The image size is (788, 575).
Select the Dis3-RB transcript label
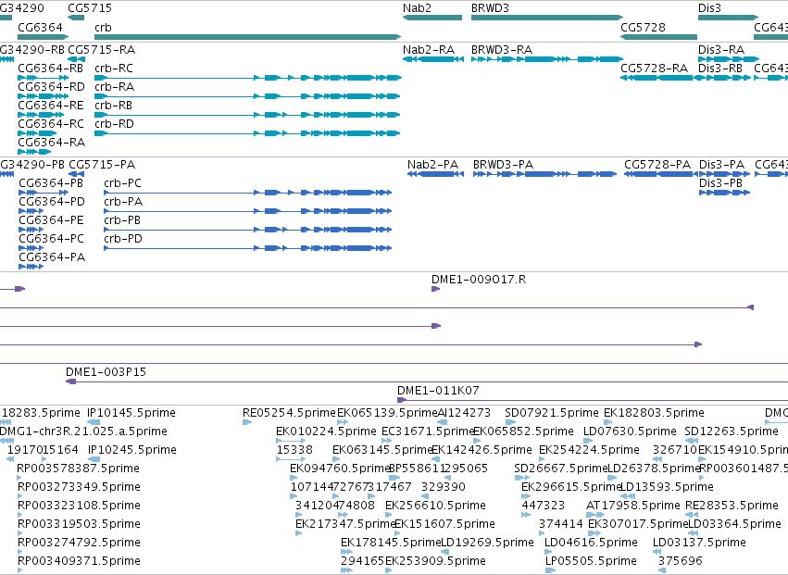tap(720, 68)
